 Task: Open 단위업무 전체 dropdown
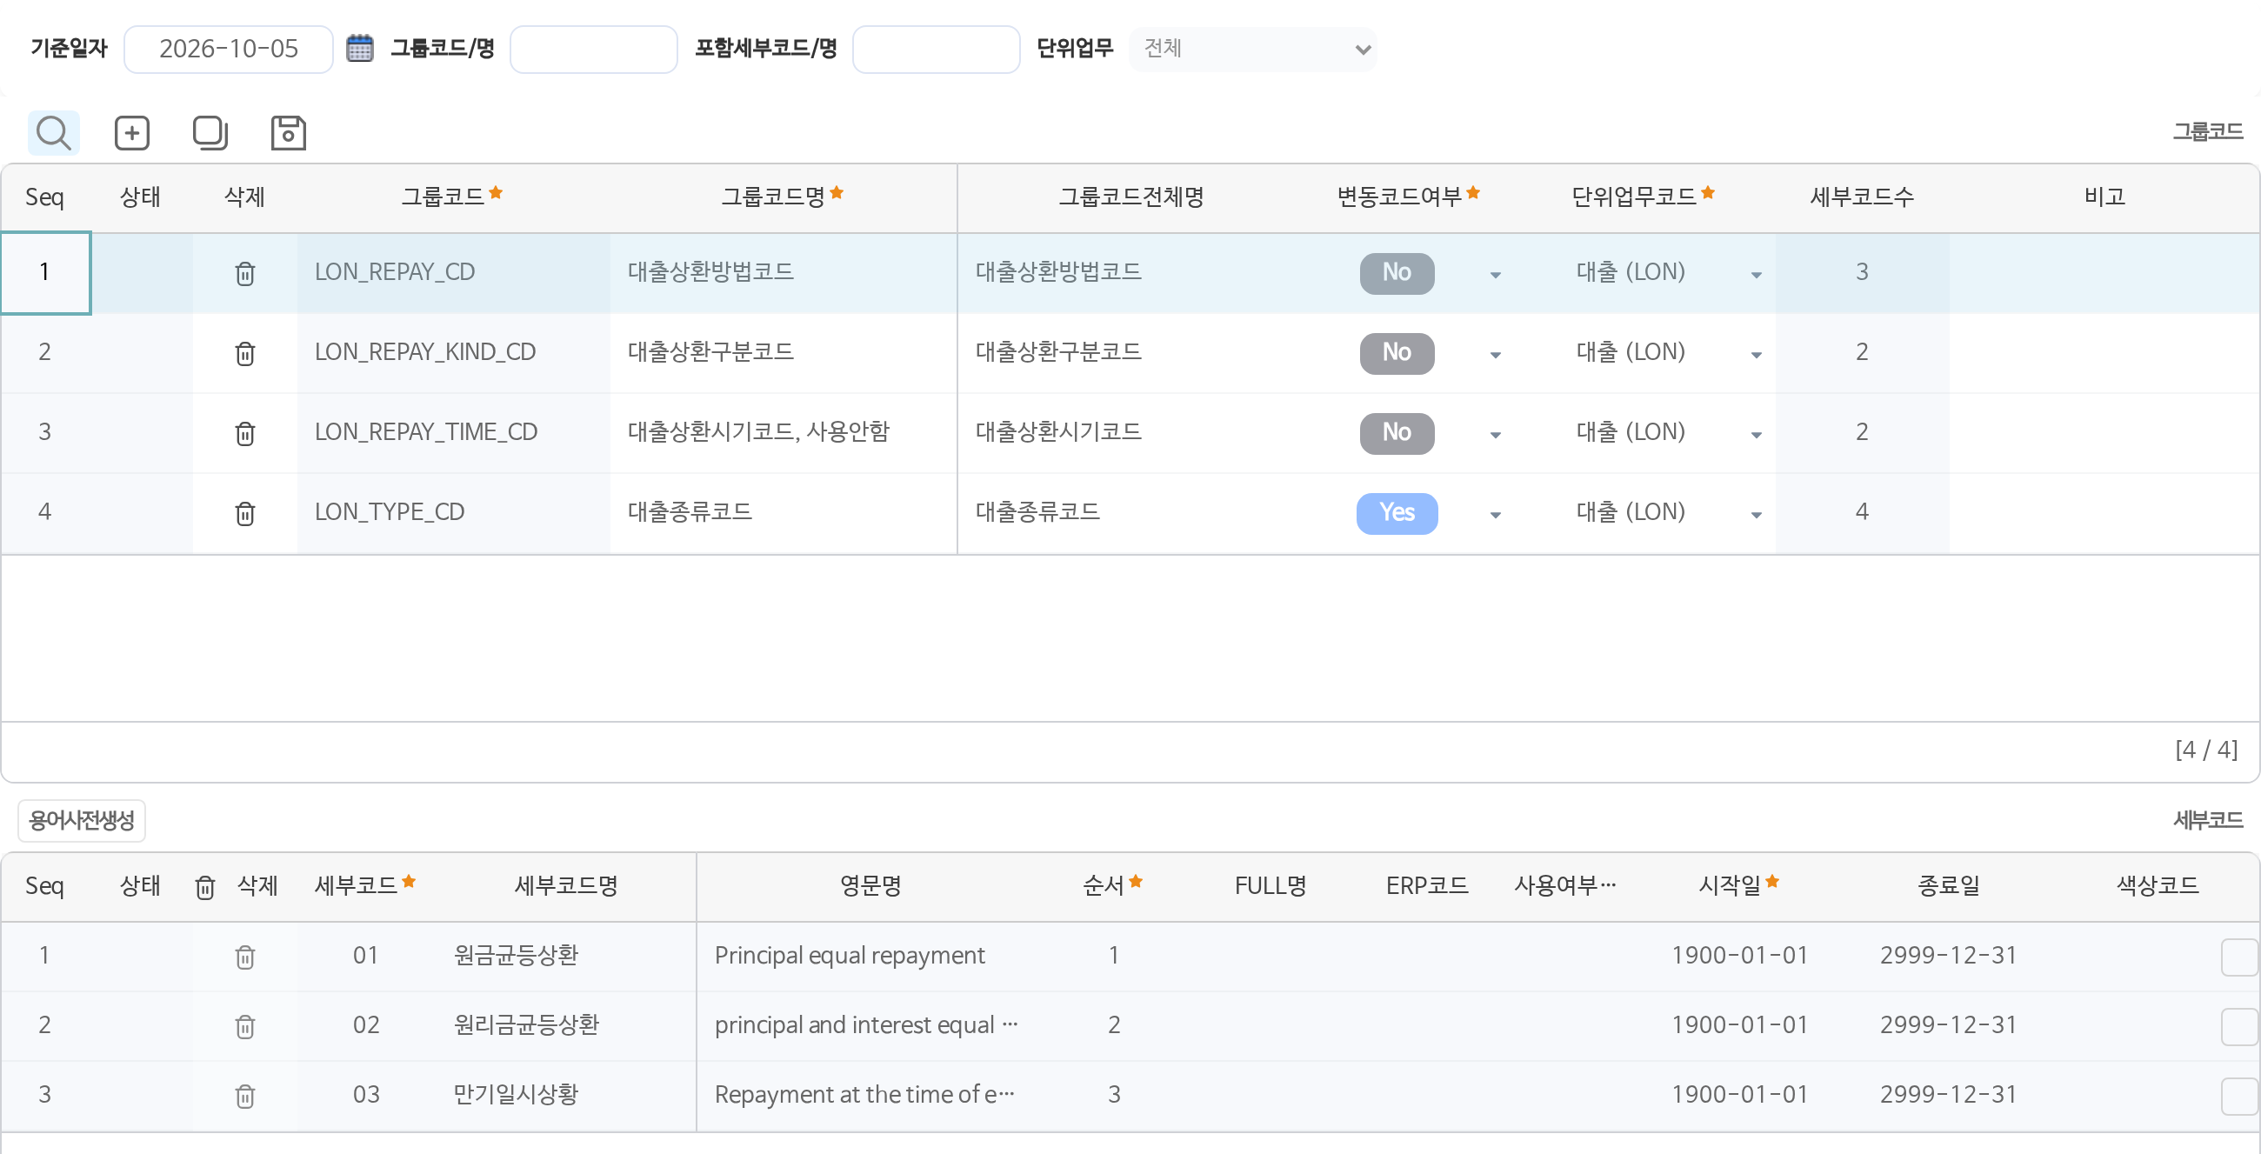pyautogui.click(x=1252, y=50)
